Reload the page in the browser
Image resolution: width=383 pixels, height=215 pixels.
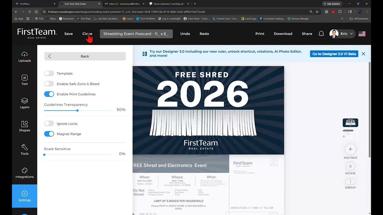[x=29, y=12]
